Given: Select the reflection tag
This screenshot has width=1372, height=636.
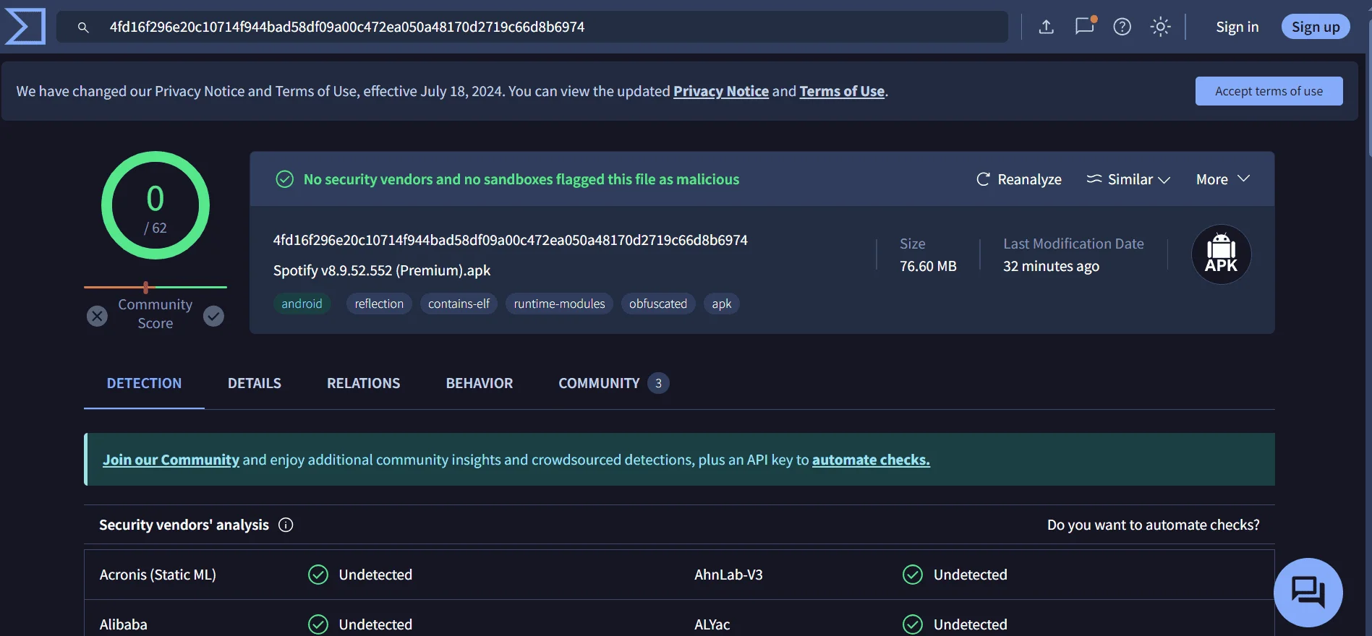Looking at the screenshot, I should (x=379, y=304).
